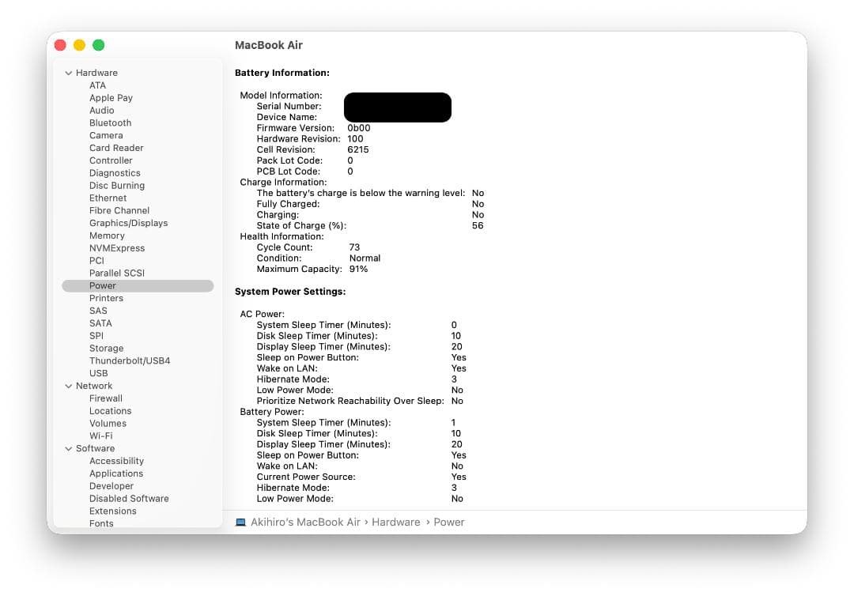The height and width of the screenshot is (596, 854).
Task: Open the Thunderbolt/USB4 report
Action: 130,360
